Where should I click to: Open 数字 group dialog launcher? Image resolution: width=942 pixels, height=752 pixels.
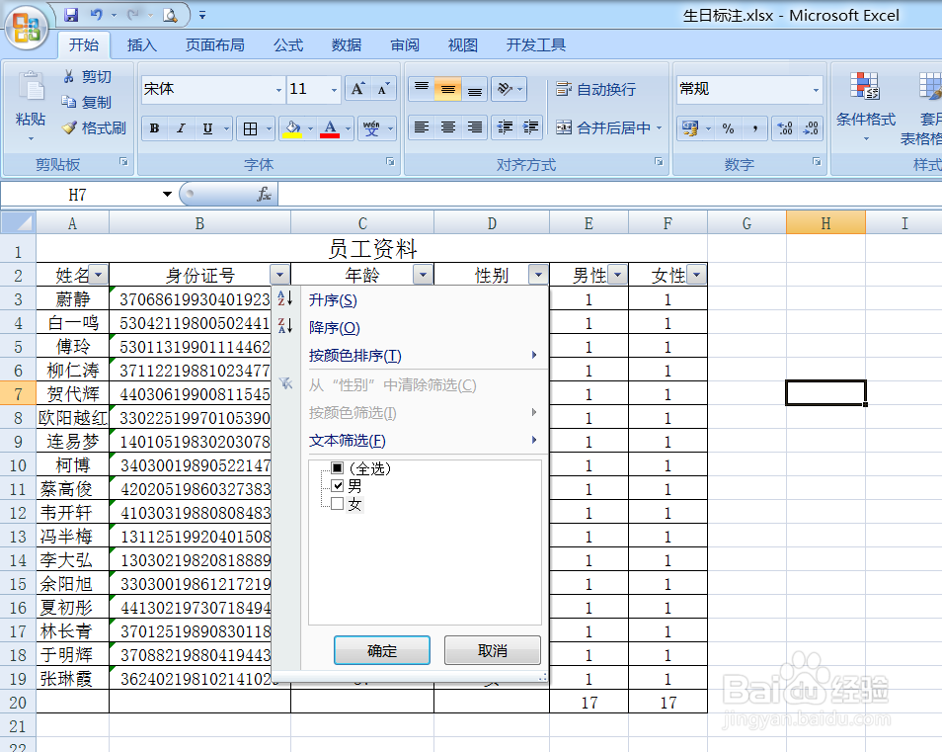point(817,162)
